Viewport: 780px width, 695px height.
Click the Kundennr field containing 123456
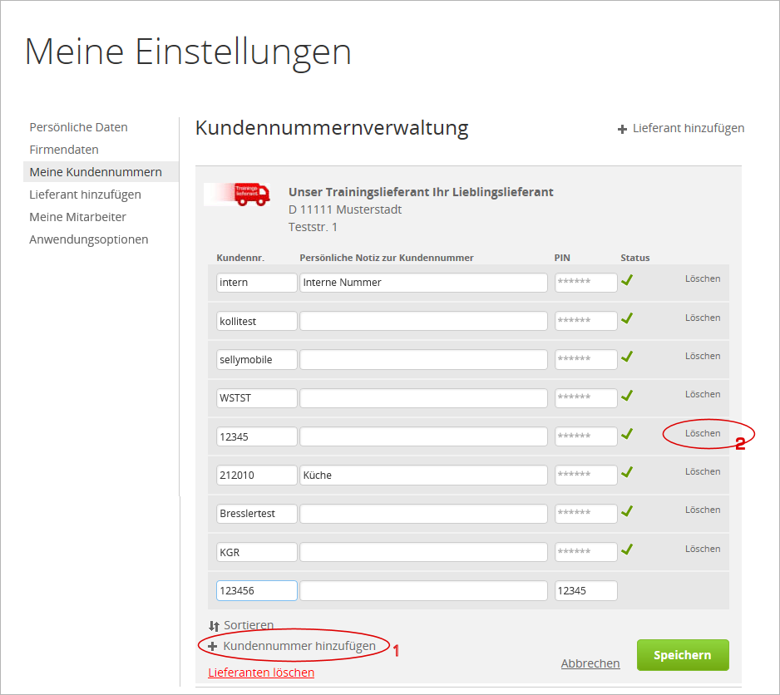coord(256,590)
